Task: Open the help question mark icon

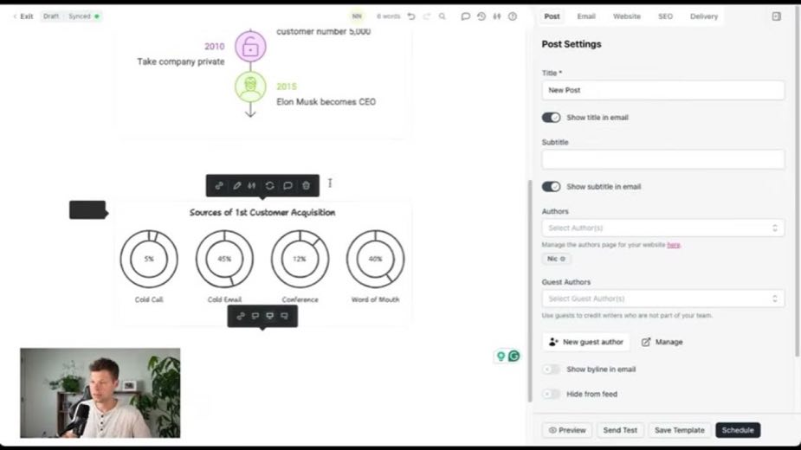Action: pyautogui.click(x=513, y=16)
